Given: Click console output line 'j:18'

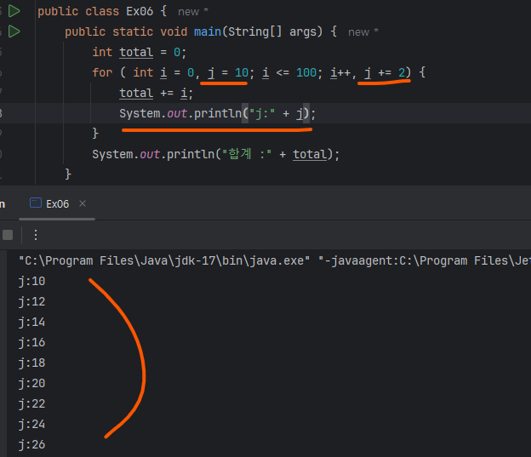Looking at the screenshot, I should pos(31,363).
